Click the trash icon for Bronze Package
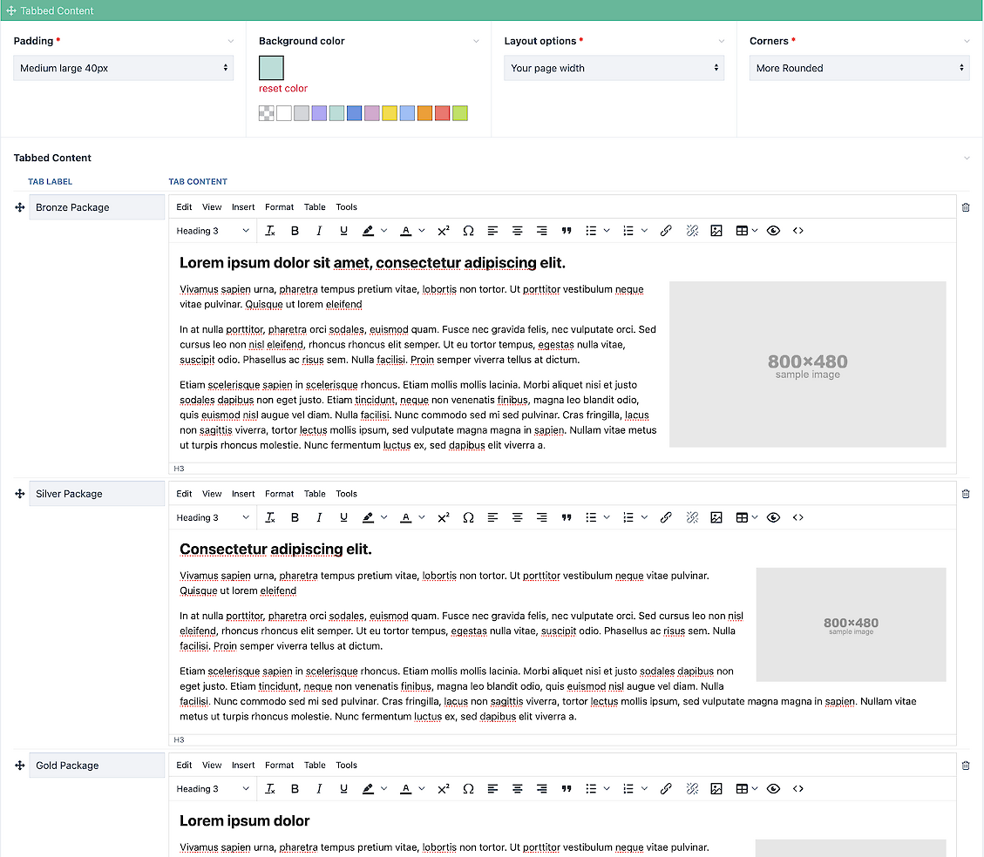This screenshot has height=857, width=984. tap(965, 207)
